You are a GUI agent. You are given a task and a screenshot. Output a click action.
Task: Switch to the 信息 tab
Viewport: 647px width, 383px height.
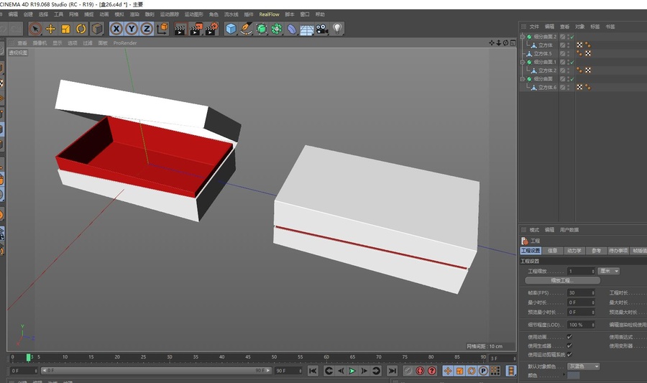553,251
